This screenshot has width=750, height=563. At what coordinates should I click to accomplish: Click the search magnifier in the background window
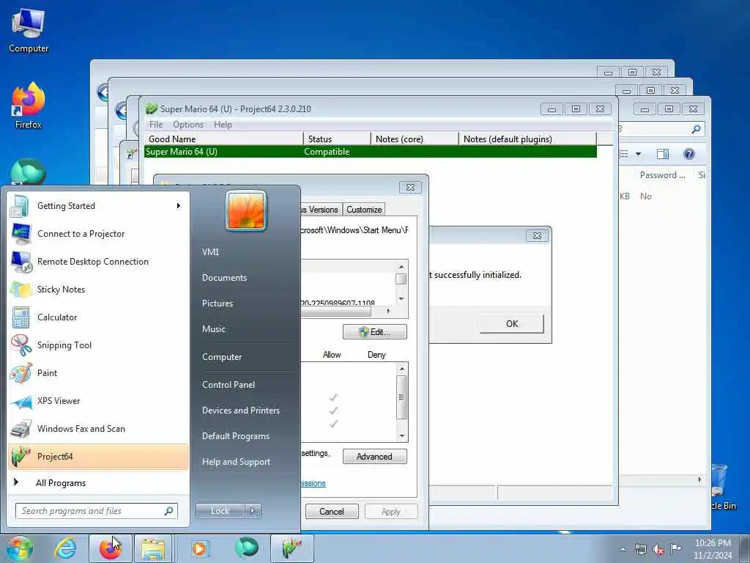pyautogui.click(x=696, y=129)
